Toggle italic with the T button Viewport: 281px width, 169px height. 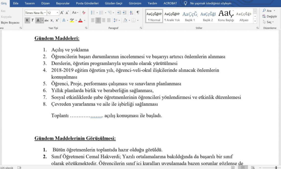coord(32,20)
